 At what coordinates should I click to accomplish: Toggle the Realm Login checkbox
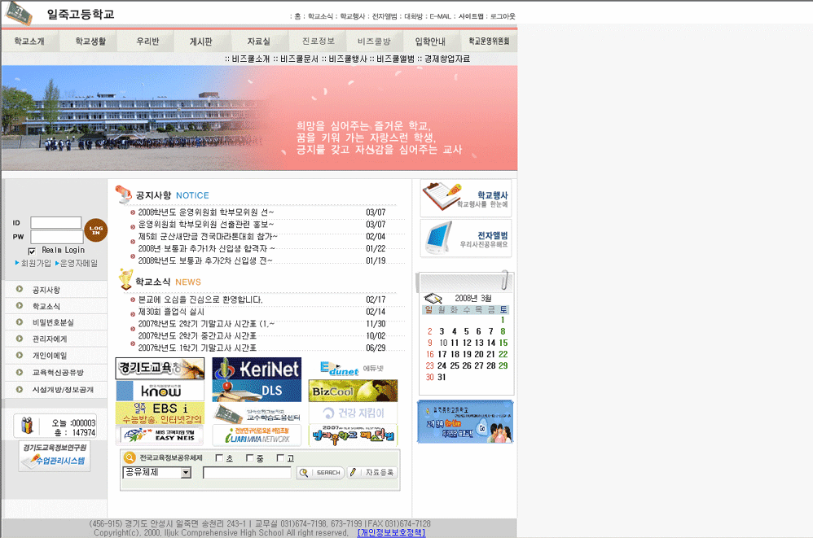[33, 251]
